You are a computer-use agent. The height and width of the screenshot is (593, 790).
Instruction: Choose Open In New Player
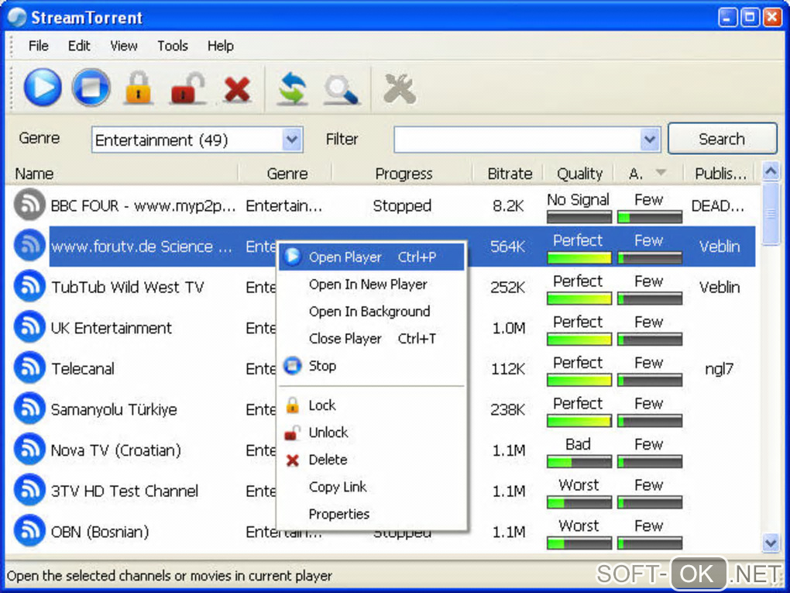coord(371,284)
